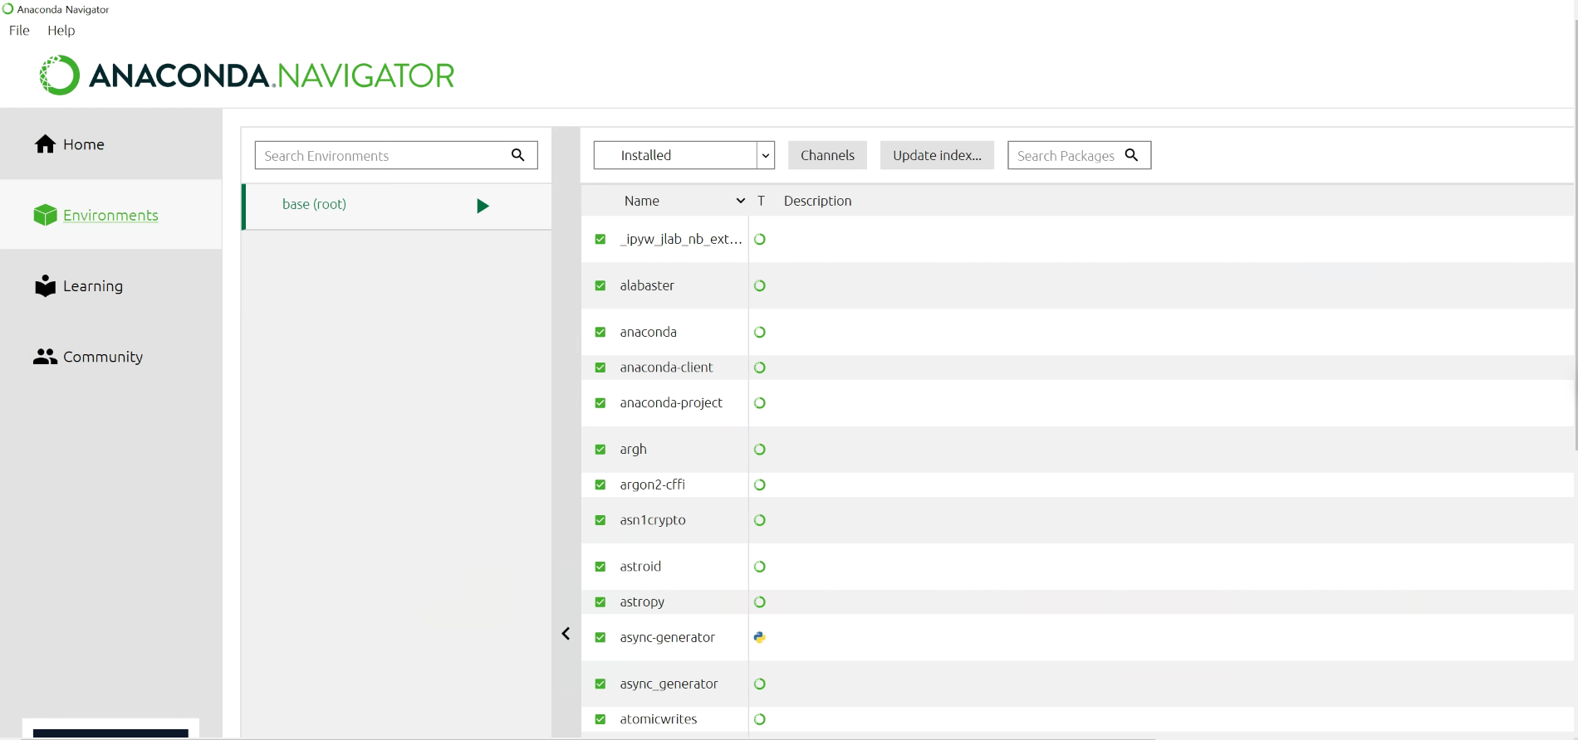Select the argon2-cffi package name
Viewport: 1578px width, 740px height.
click(653, 484)
